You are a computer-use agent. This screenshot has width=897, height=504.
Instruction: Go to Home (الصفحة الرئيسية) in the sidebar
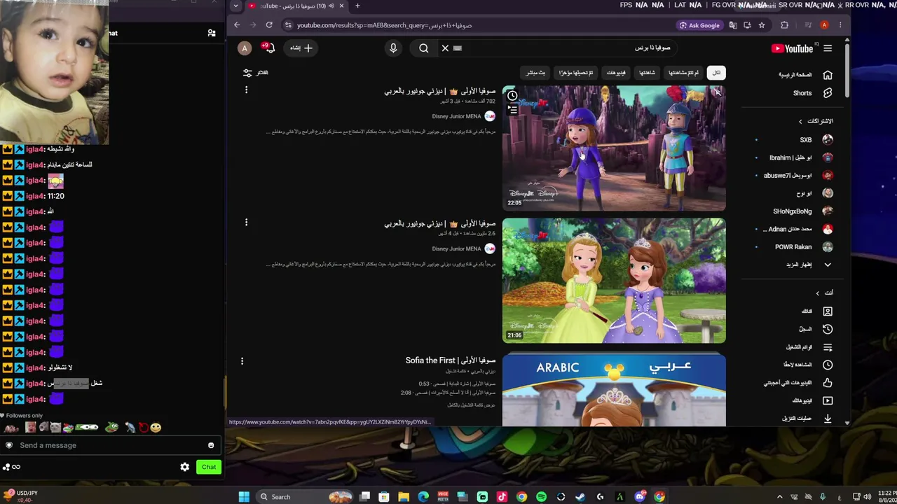tap(804, 75)
